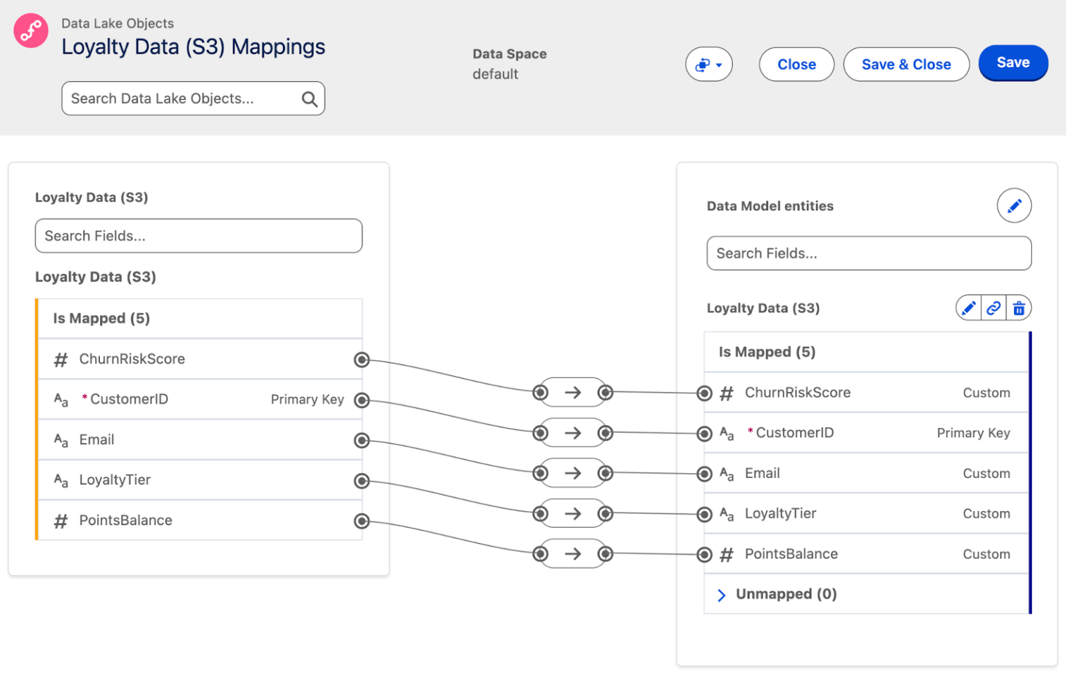
Task: Click the CustomerID mapping arrow node
Action: pyautogui.click(x=573, y=433)
